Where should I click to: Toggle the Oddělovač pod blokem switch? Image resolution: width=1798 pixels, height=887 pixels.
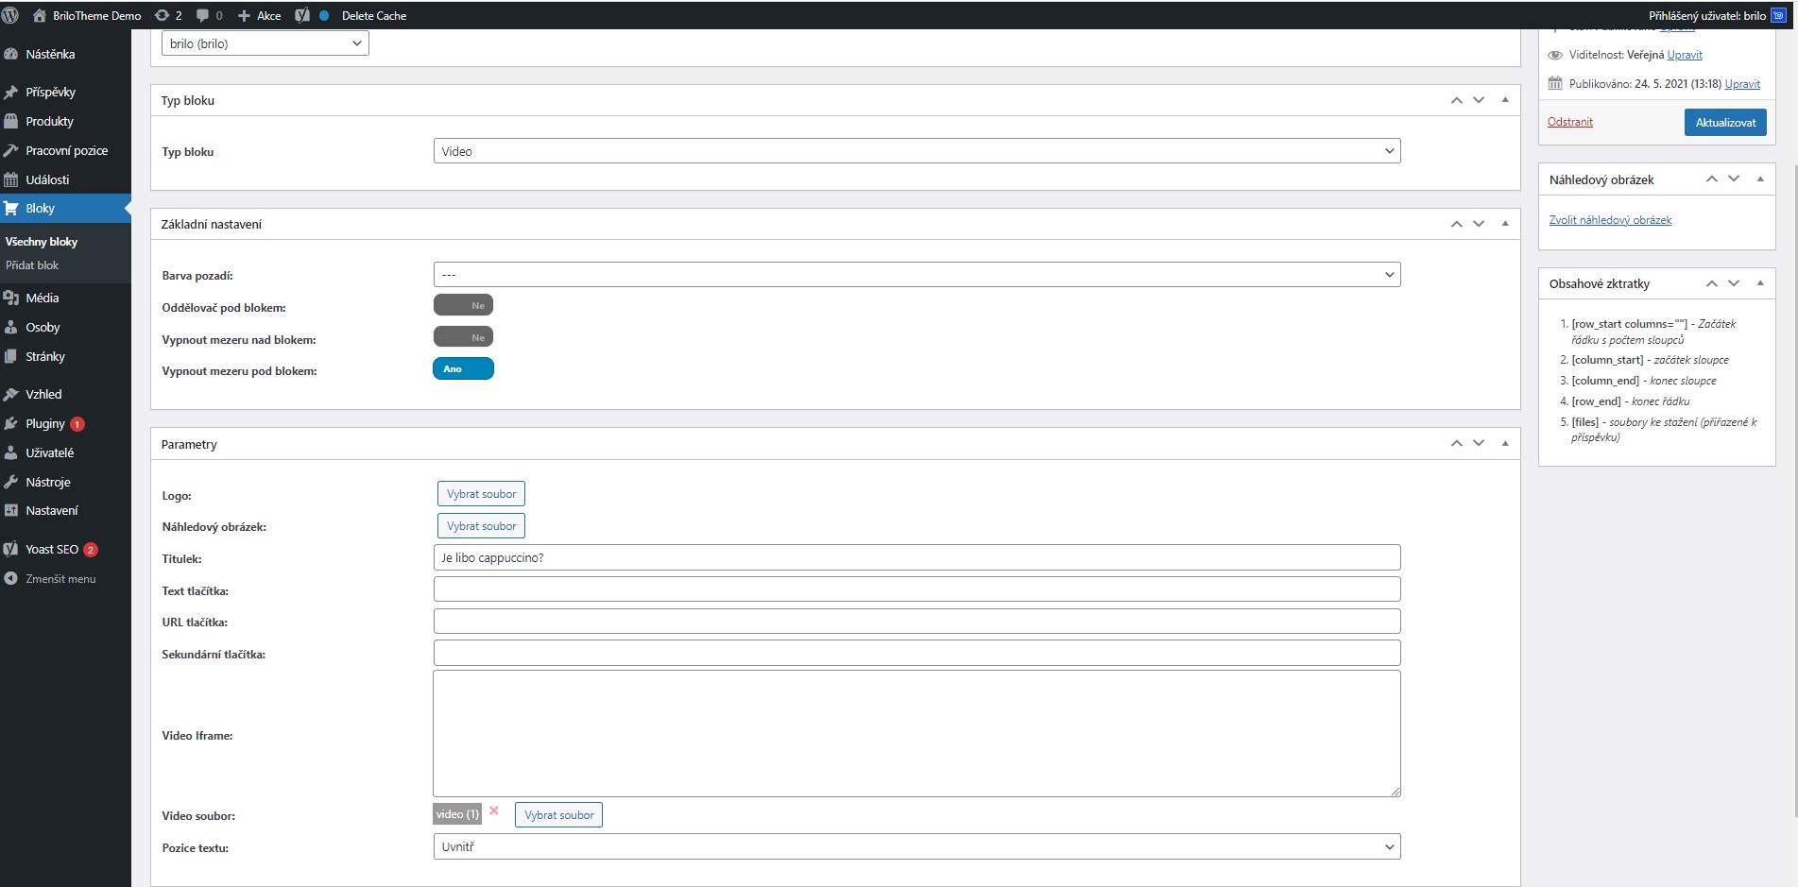tap(463, 305)
